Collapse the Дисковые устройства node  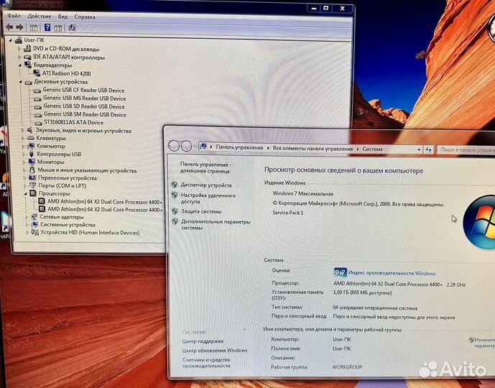click(21, 82)
